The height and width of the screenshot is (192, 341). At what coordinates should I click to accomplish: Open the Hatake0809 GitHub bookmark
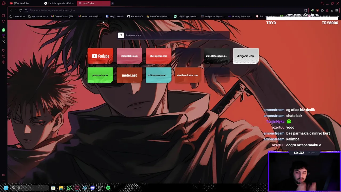[135, 17]
